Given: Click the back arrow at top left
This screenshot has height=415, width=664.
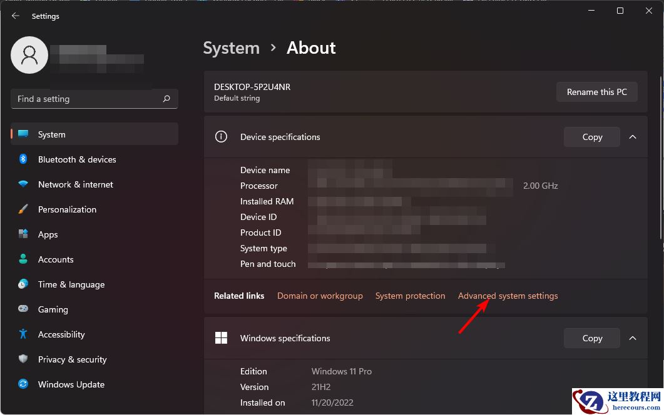Looking at the screenshot, I should pyautogui.click(x=15, y=16).
